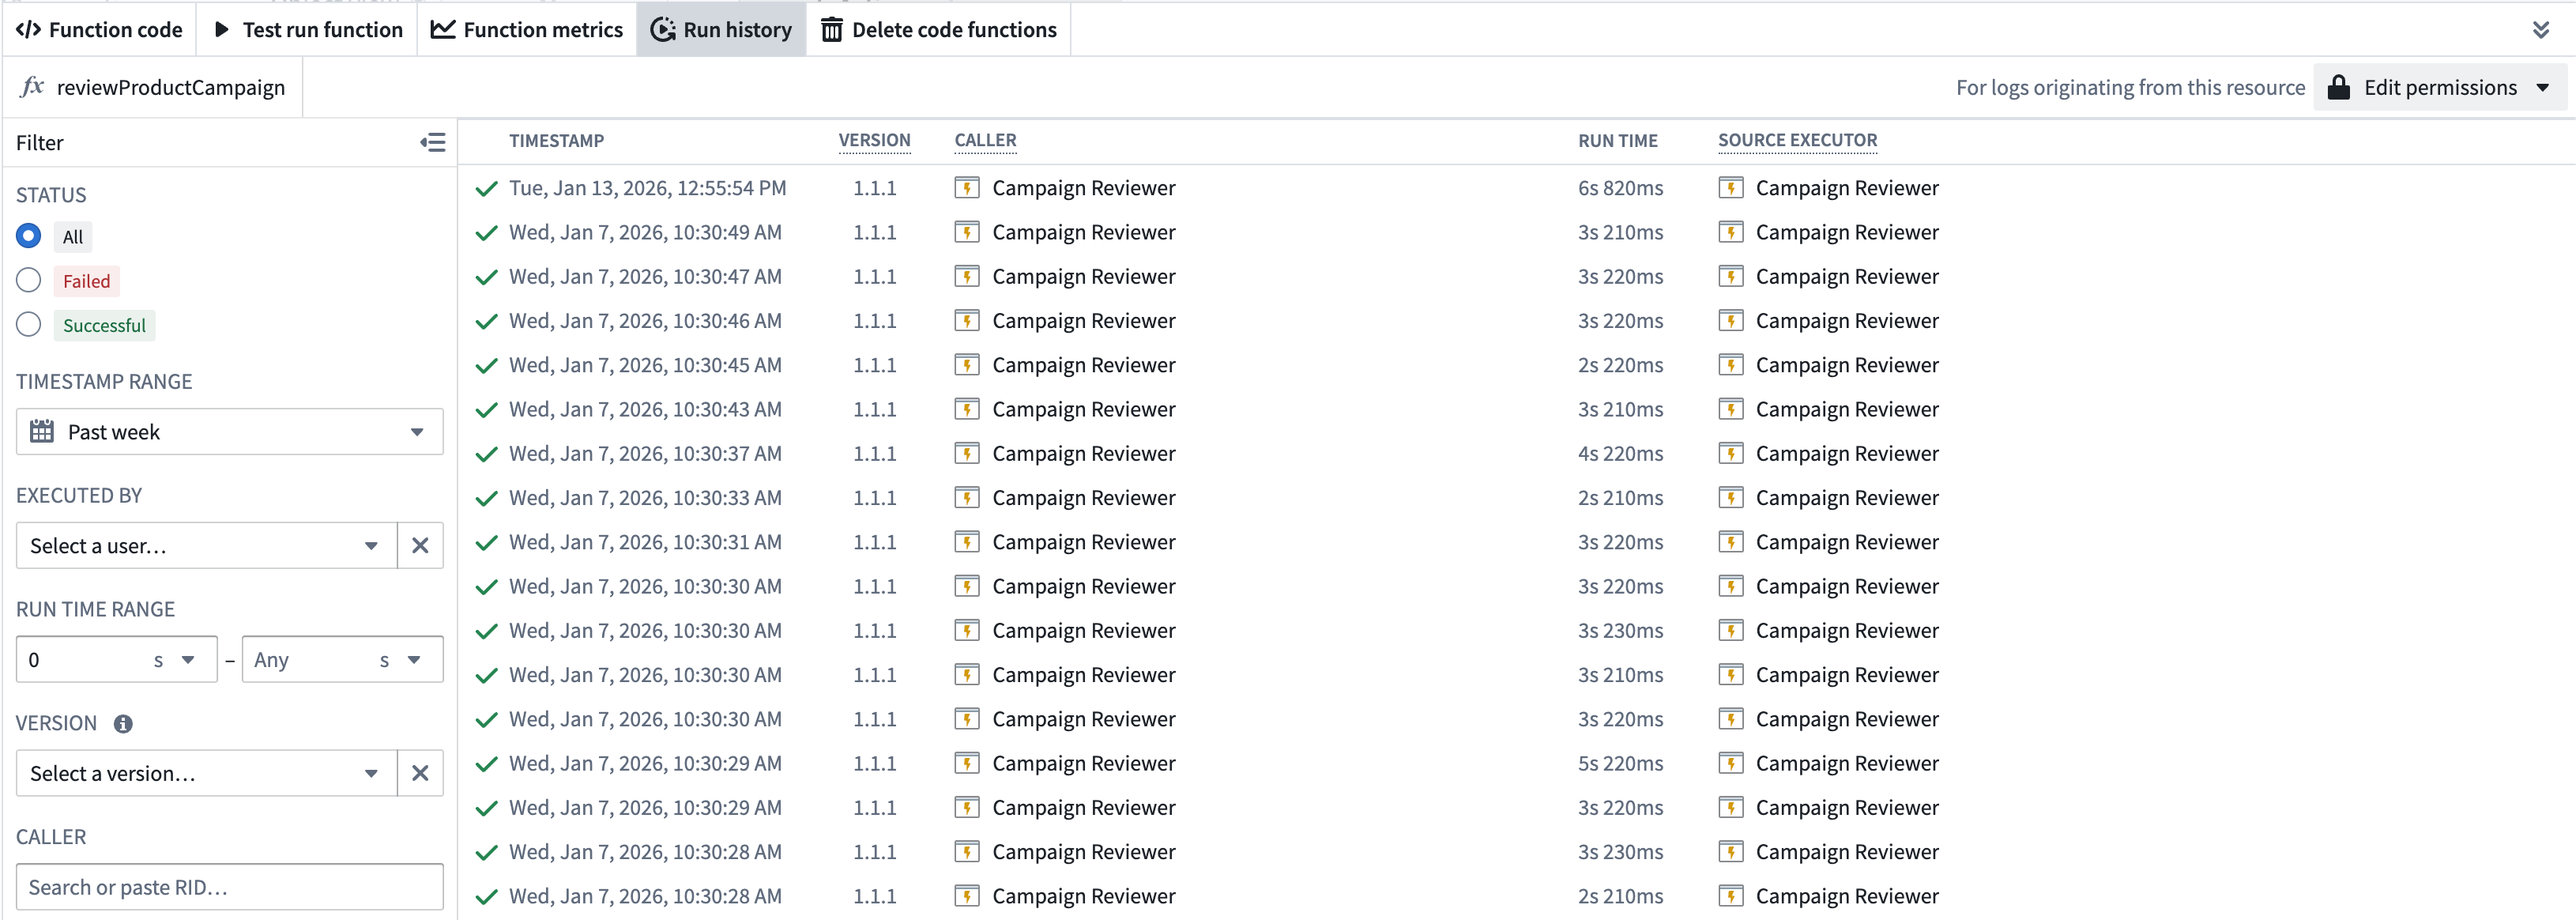Select the Successful status radio button

click(28, 324)
